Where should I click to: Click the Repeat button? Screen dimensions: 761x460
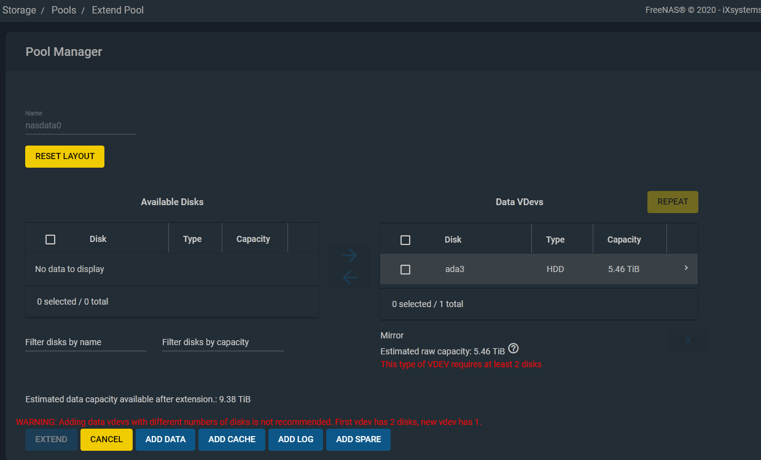(x=673, y=202)
